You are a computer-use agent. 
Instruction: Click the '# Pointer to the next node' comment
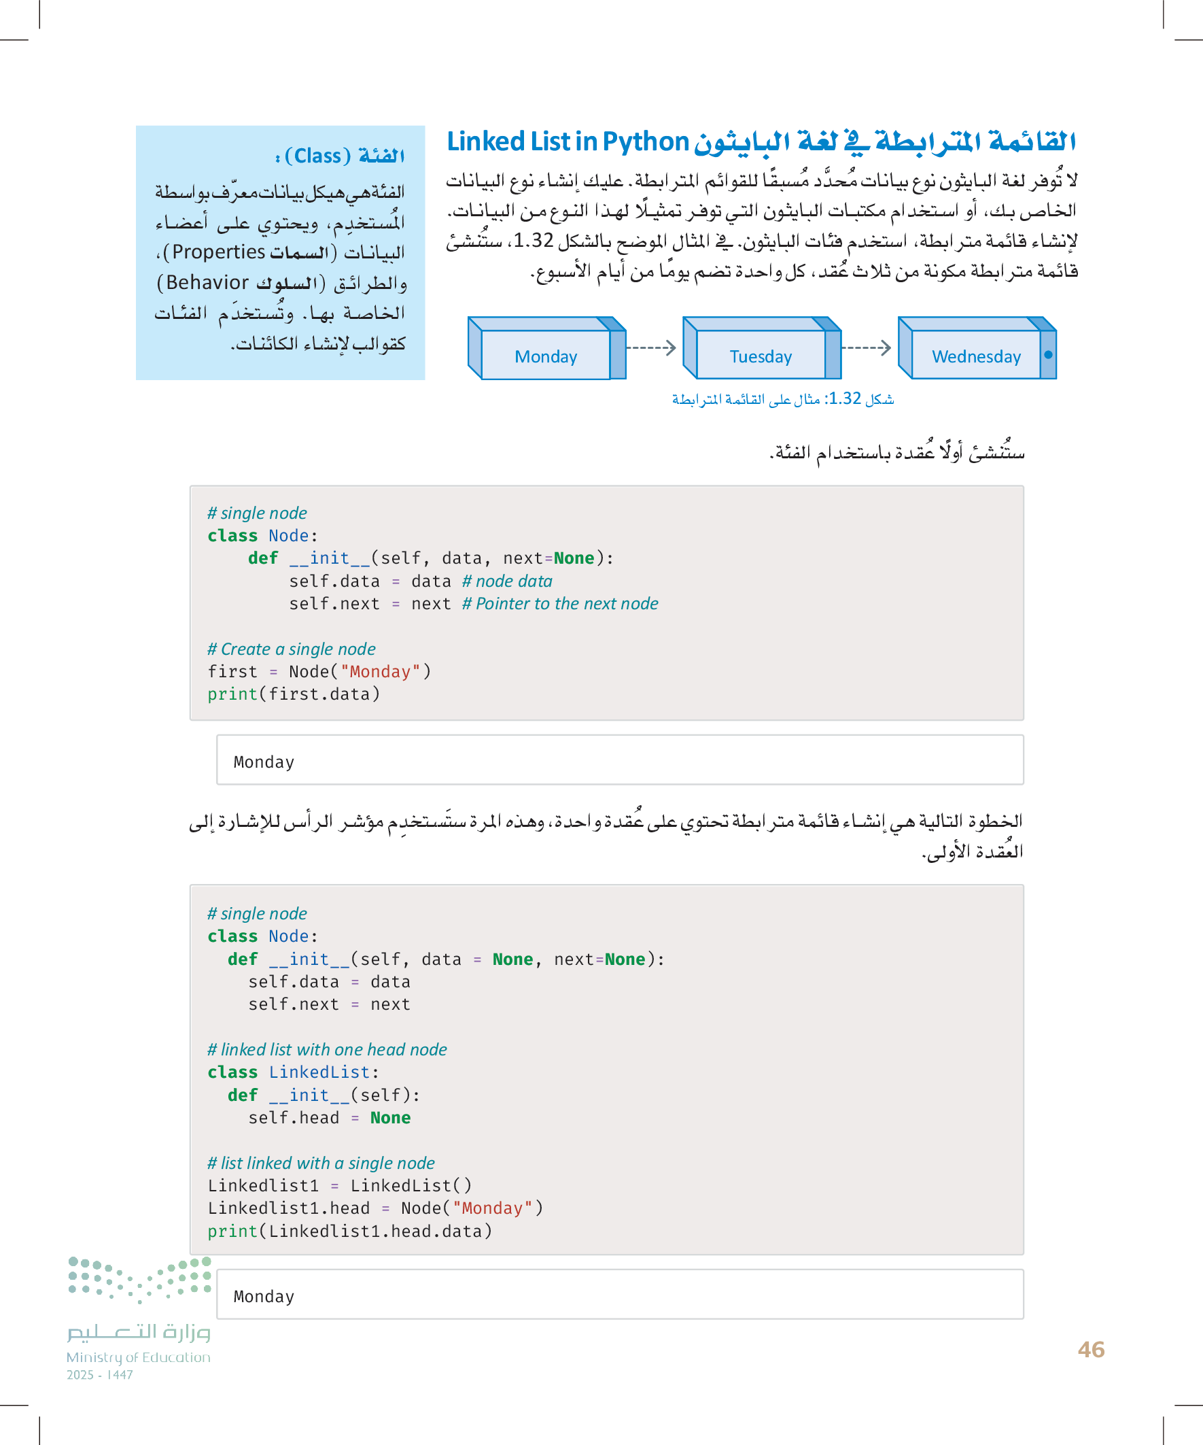(560, 603)
